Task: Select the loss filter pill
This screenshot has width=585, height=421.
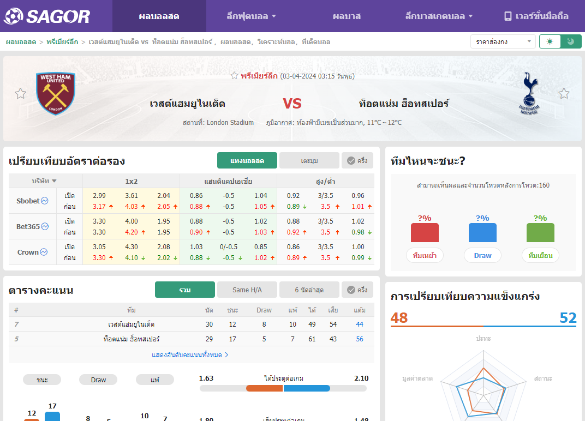Action: (155, 380)
